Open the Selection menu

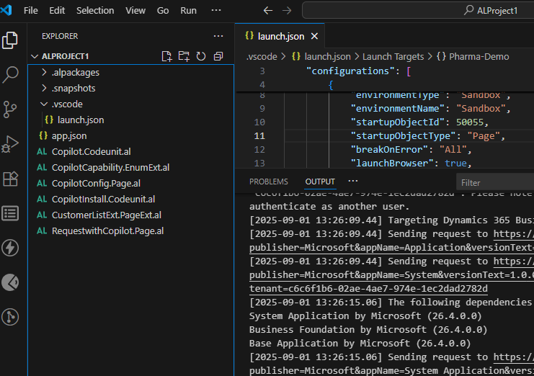click(x=95, y=11)
